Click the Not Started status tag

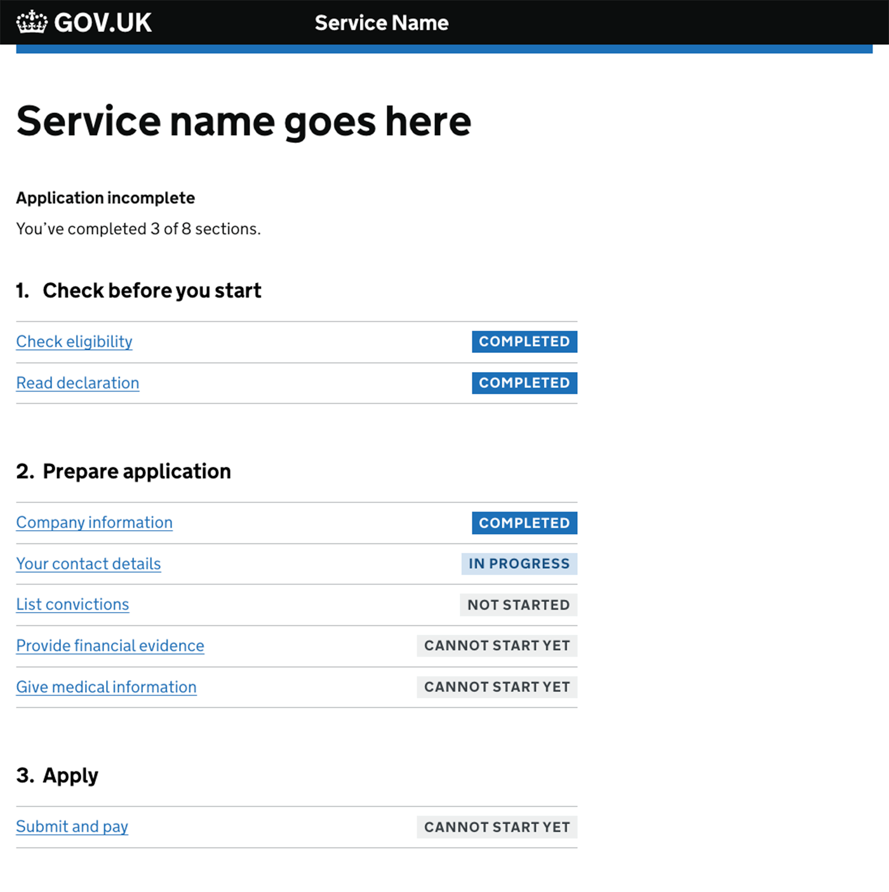518,605
